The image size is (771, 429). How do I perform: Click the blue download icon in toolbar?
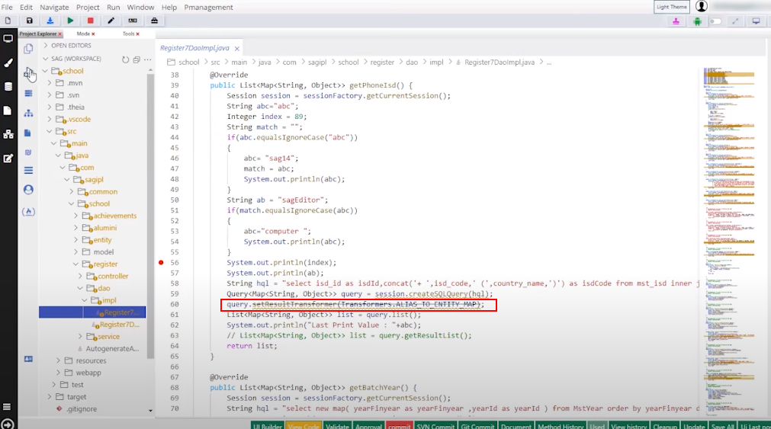click(x=50, y=21)
